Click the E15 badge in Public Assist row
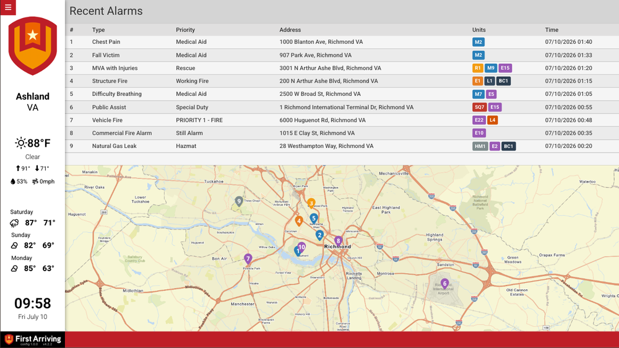The image size is (619, 348). click(495, 107)
